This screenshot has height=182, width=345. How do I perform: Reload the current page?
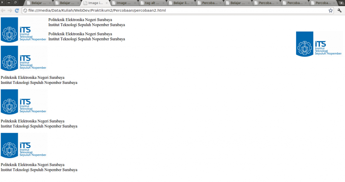coord(17,10)
